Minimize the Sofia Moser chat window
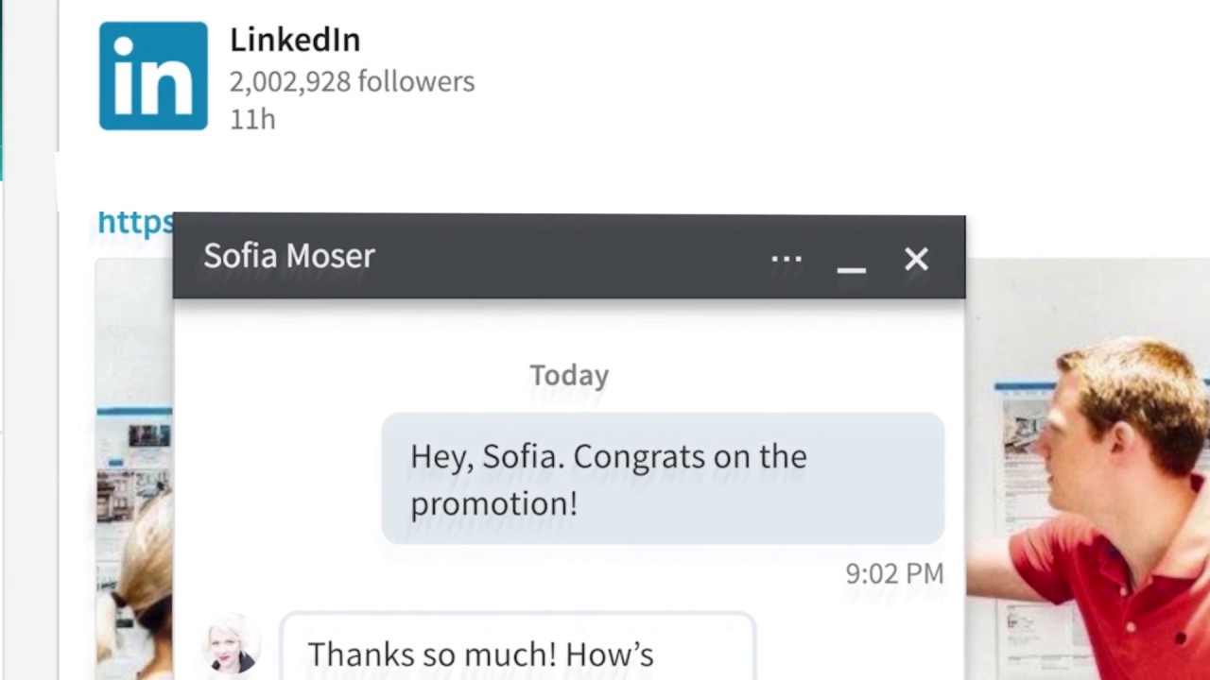1210x680 pixels. (x=851, y=264)
